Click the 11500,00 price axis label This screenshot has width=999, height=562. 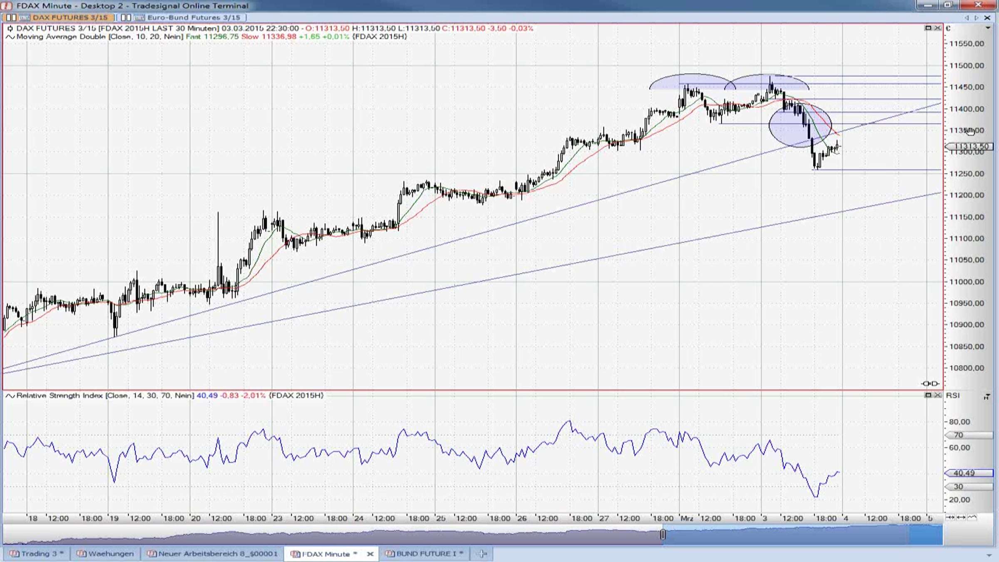click(x=967, y=65)
